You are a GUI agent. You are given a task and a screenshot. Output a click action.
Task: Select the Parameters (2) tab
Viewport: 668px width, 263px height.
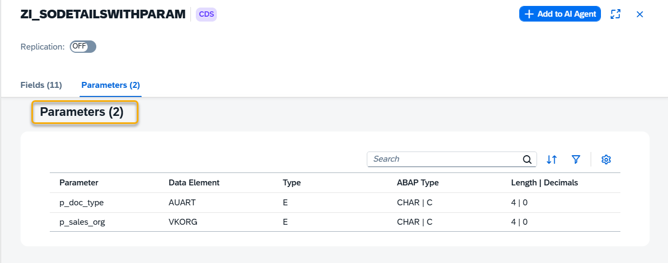pos(110,85)
